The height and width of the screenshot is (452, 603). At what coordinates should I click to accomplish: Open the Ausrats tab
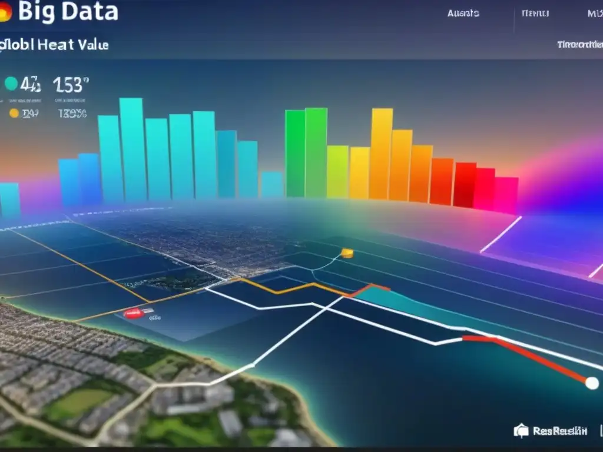[x=463, y=13]
